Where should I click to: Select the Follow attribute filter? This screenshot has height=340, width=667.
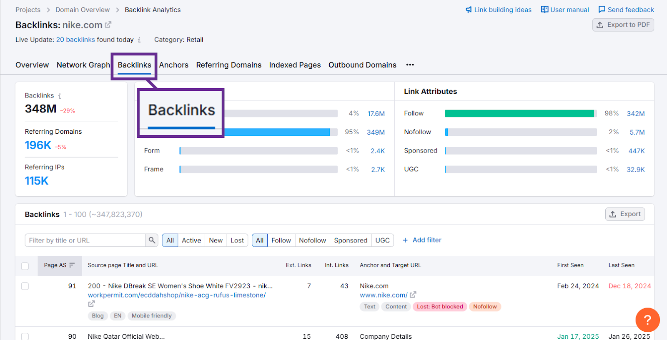(x=281, y=240)
